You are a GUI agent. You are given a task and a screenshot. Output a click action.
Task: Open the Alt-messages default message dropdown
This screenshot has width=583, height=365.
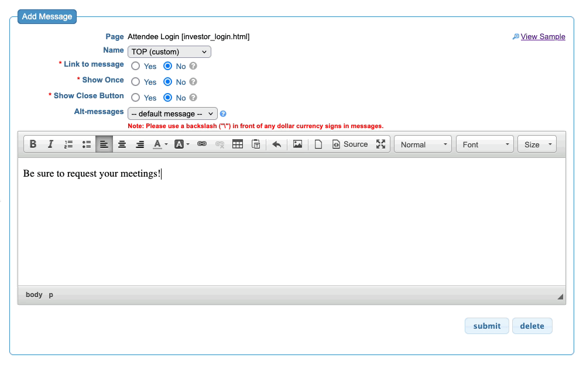(173, 113)
